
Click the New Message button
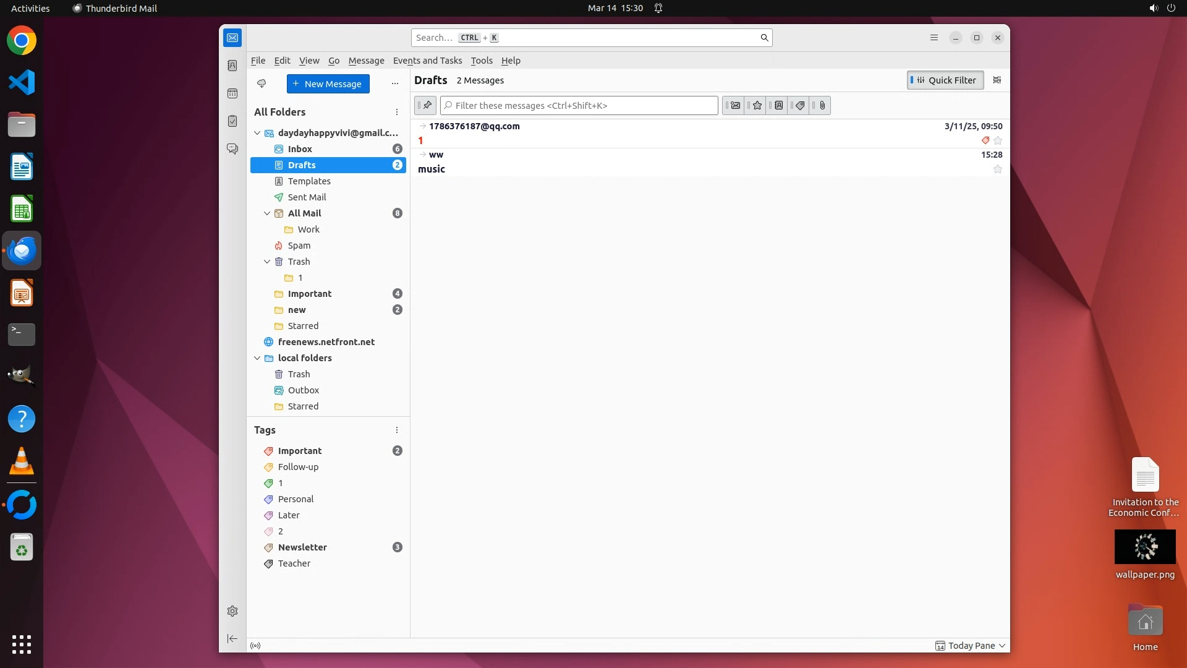[x=328, y=83]
